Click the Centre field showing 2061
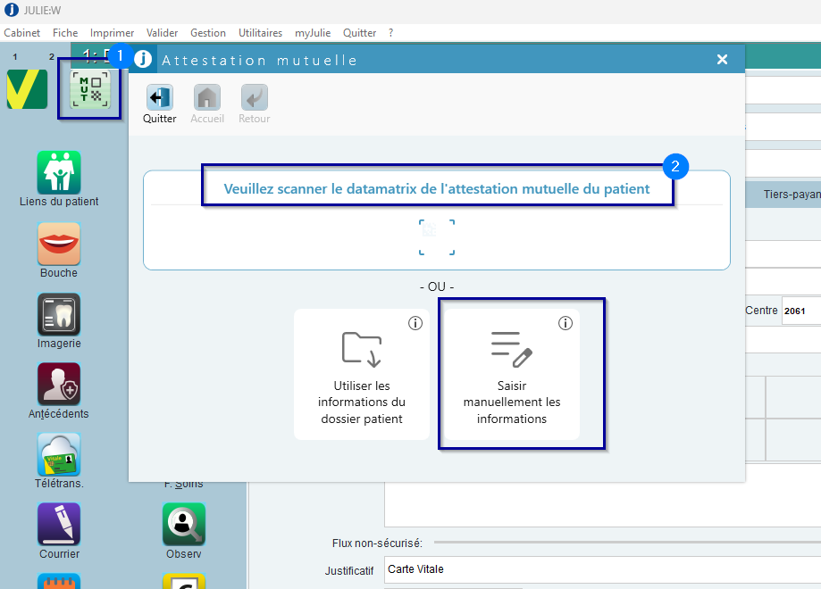821x589 pixels. (x=801, y=311)
